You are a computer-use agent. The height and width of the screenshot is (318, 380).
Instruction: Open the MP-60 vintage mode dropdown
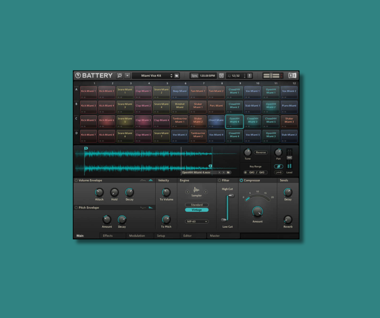[x=196, y=222]
